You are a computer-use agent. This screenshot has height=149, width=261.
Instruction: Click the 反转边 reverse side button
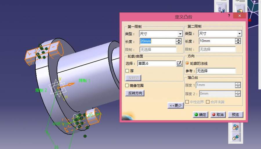point(133,78)
